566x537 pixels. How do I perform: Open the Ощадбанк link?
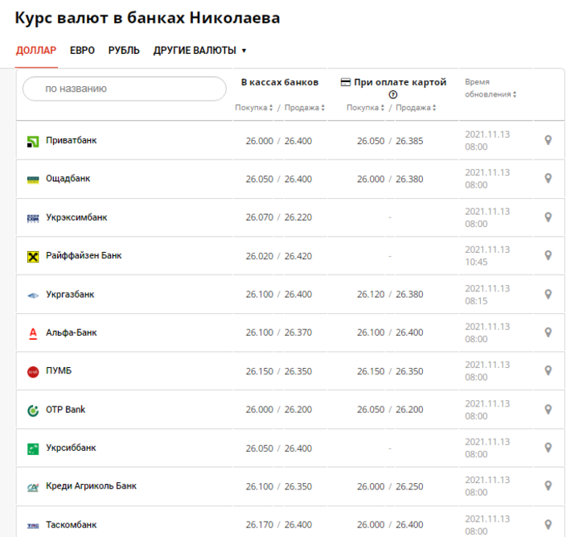68,179
